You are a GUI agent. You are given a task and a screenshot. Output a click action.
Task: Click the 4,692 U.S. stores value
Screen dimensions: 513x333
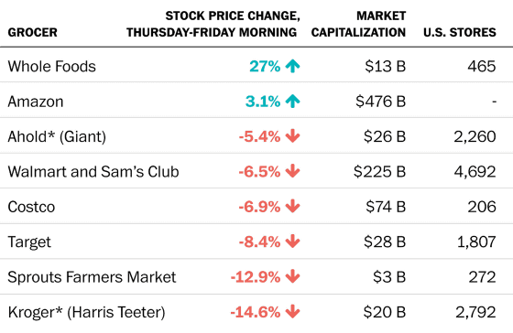[x=475, y=172]
